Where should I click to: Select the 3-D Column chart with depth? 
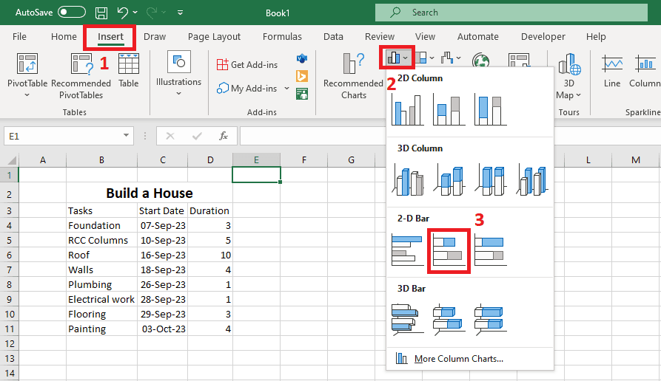pos(531,179)
